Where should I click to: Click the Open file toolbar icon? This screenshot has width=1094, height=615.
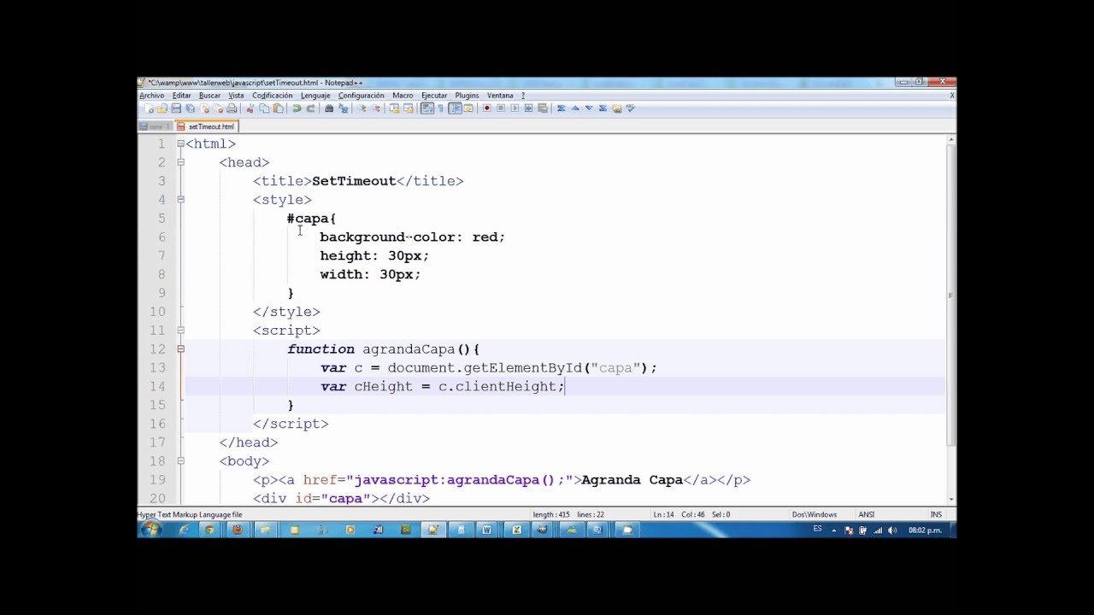point(162,108)
